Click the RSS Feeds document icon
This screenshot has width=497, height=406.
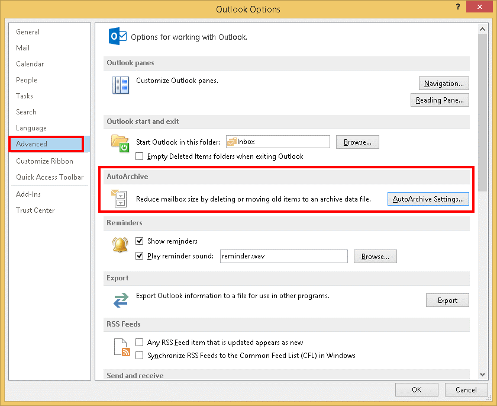pyautogui.click(x=122, y=347)
